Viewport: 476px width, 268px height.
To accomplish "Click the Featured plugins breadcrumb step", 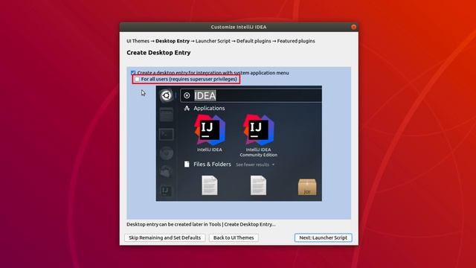I will click(296, 41).
